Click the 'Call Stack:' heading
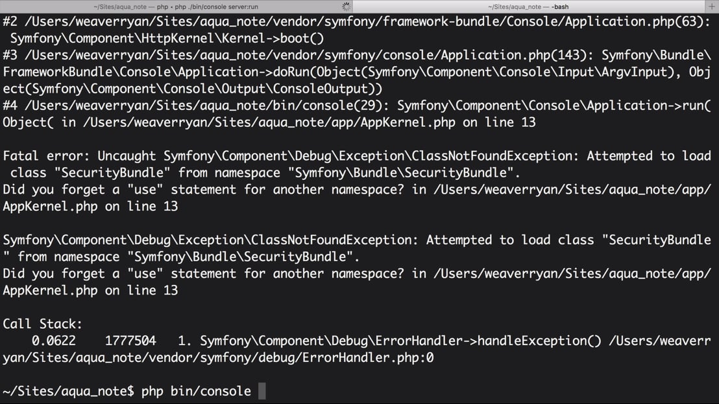The height and width of the screenshot is (404, 719). (43, 324)
